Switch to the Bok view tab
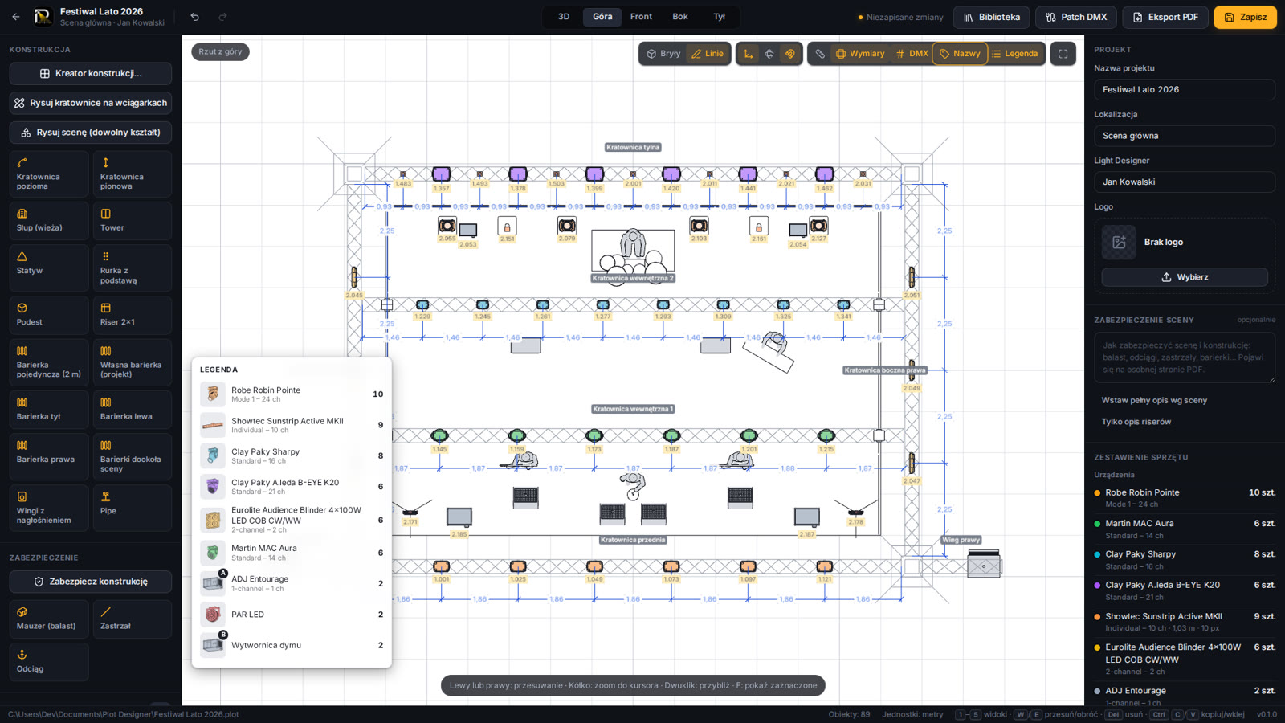Screen dimensions: 1285x723 pos(680,17)
